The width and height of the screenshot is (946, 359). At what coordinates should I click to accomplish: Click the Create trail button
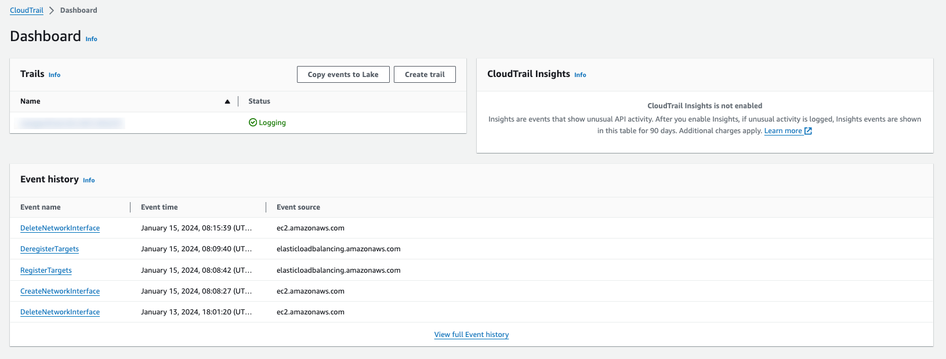coord(425,75)
